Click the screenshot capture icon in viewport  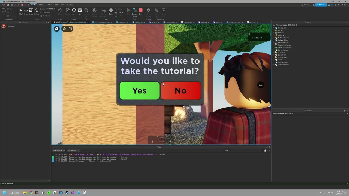261,85
